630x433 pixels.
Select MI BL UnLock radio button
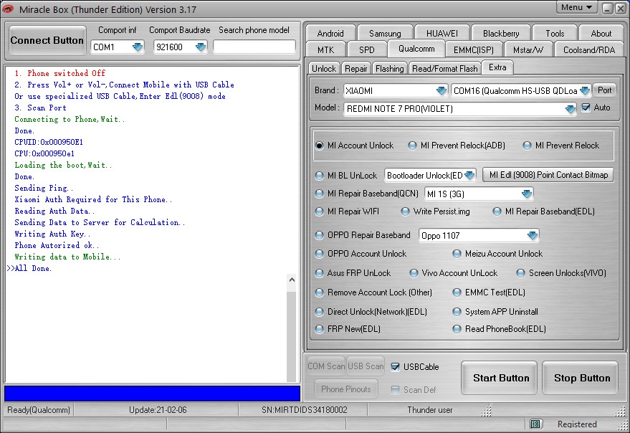click(x=320, y=176)
